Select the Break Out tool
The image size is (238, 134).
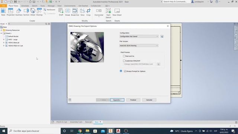[x=75, y=12]
